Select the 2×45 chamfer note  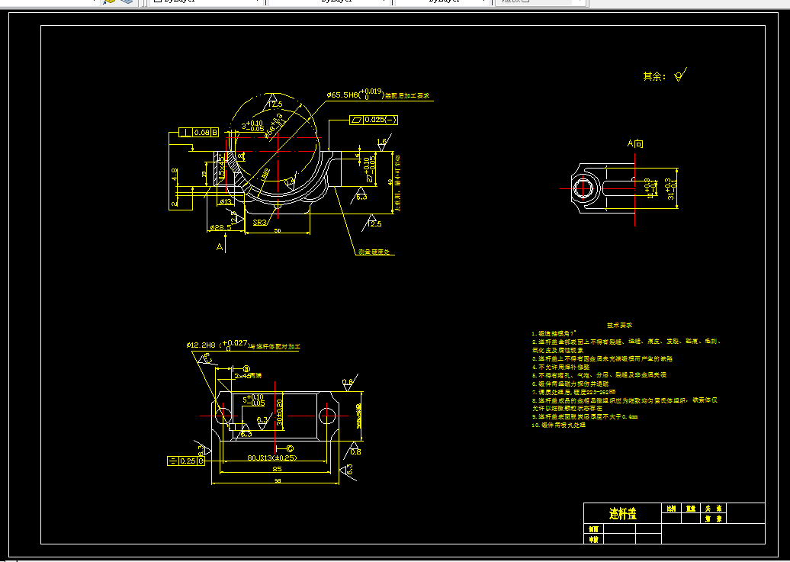[x=247, y=376]
